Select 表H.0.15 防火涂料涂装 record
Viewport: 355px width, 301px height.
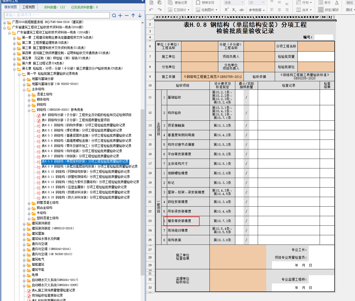click(x=86, y=197)
